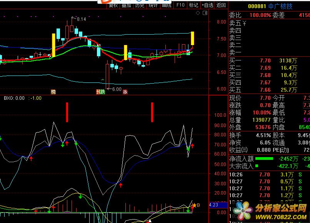Toggle the 标记 mark button
Screen dimensions: 310x223
tap(193, 5)
